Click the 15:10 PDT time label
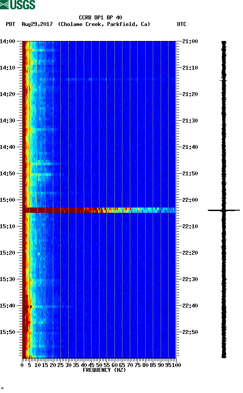The height and width of the screenshot is (393, 243). coord(7,226)
